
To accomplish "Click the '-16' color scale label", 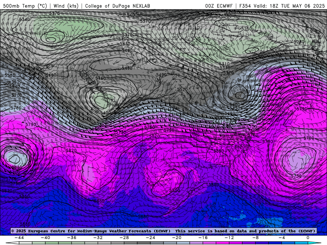I will (203, 238).
